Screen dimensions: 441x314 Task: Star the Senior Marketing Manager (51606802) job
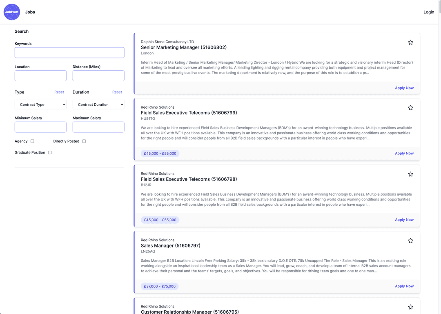click(x=410, y=42)
